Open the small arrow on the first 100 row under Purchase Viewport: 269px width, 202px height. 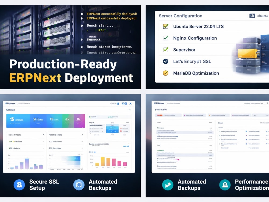click(x=82, y=142)
